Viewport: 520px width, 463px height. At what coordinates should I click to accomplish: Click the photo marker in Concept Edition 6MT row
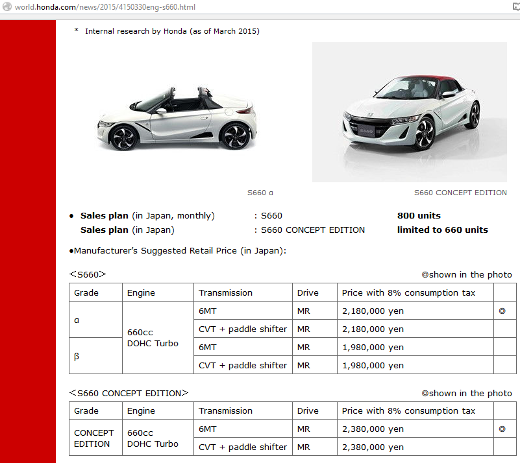[502, 429]
